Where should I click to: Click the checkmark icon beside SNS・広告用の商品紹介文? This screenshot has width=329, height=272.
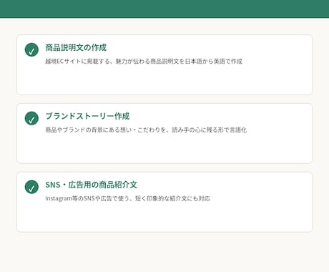(x=31, y=187)
